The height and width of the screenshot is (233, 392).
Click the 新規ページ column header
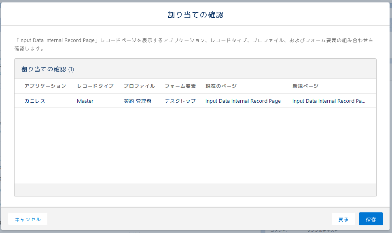(x=305, y=86)
